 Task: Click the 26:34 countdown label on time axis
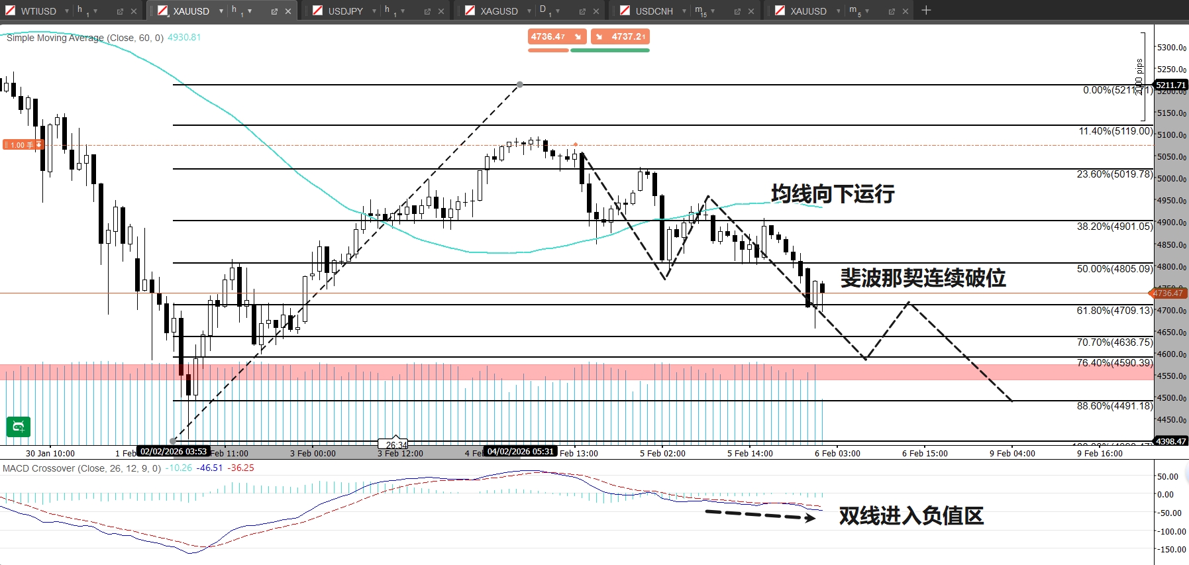[396, 444]
